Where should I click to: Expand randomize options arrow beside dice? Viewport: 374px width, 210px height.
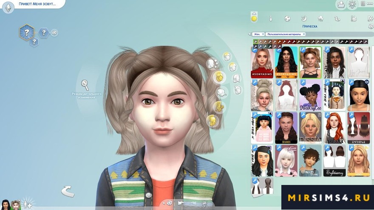tap(163, 203)
